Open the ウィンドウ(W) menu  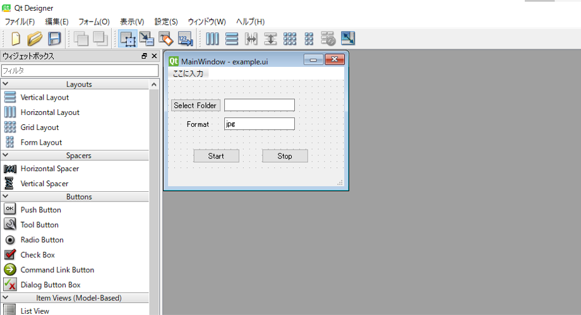[207, 22]
